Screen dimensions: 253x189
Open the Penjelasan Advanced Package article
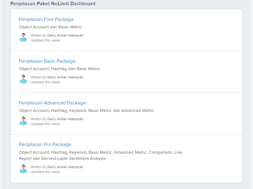(x=52, y=103)
